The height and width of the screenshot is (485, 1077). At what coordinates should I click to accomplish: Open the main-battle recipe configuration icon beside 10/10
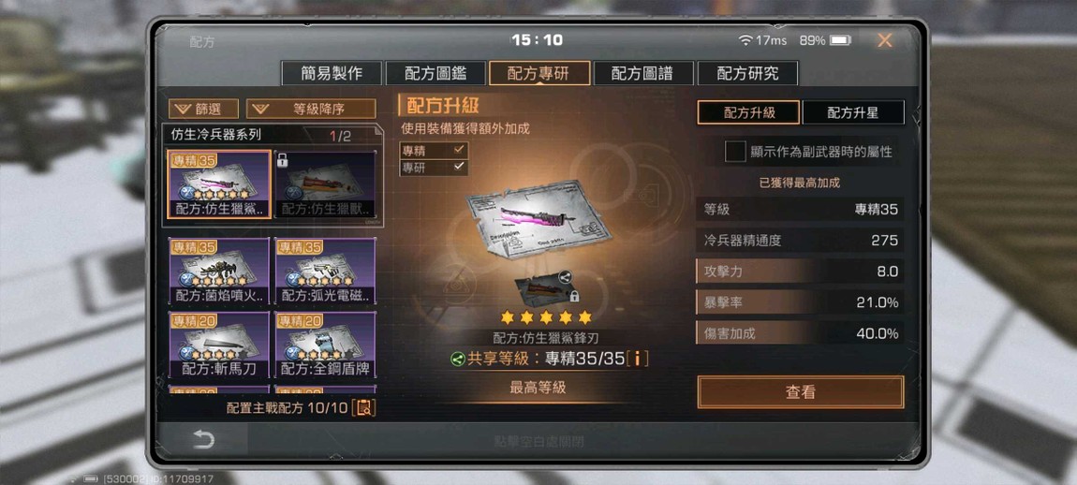[x=363, y=407]
